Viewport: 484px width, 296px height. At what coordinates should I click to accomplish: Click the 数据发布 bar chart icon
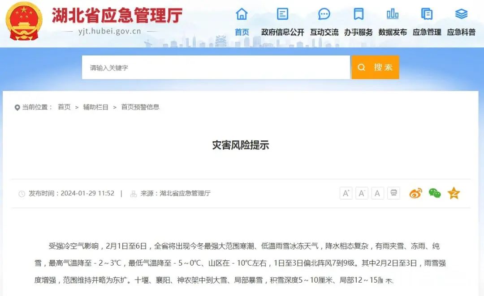coord(393,14)
